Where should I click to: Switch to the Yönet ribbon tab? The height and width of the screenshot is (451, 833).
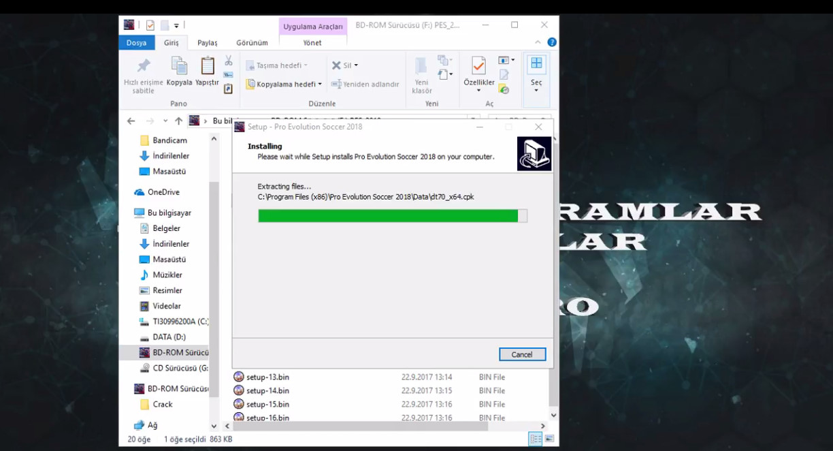[312, 42]
